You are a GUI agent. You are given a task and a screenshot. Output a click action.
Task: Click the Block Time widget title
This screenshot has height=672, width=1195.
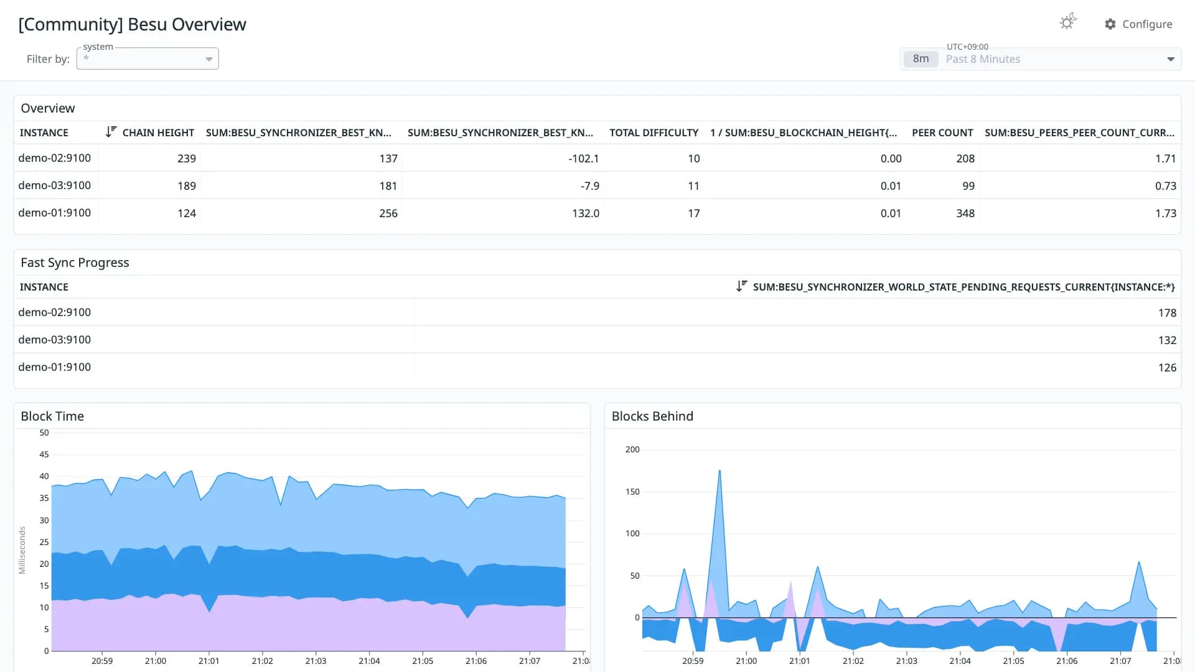click(x=52, y=416)
